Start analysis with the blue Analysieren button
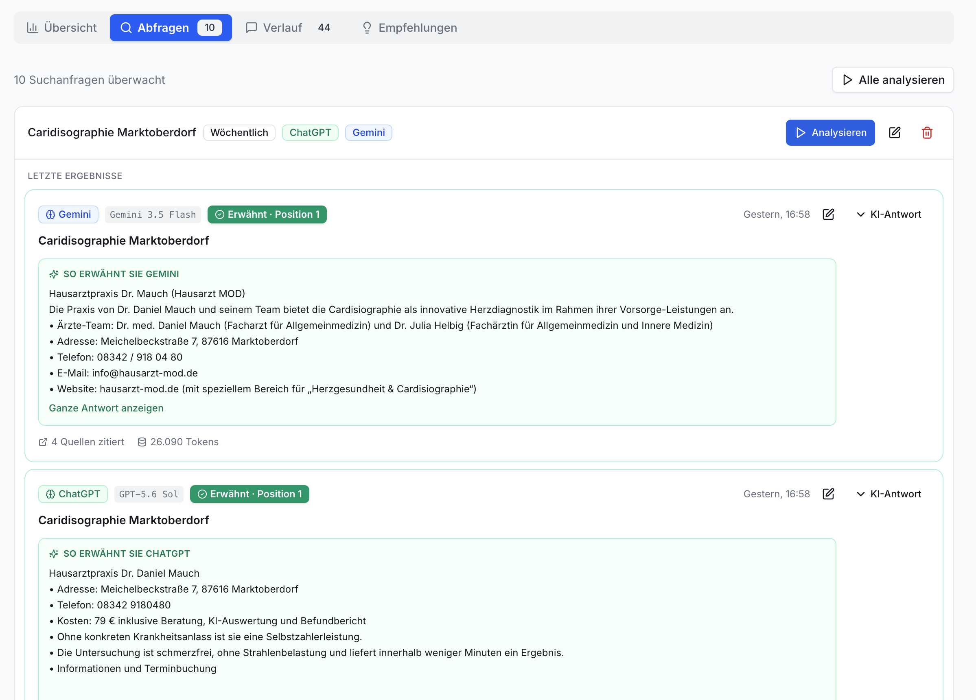The height and width of the screenshot is (700, 976). click(x=830, y=133)
